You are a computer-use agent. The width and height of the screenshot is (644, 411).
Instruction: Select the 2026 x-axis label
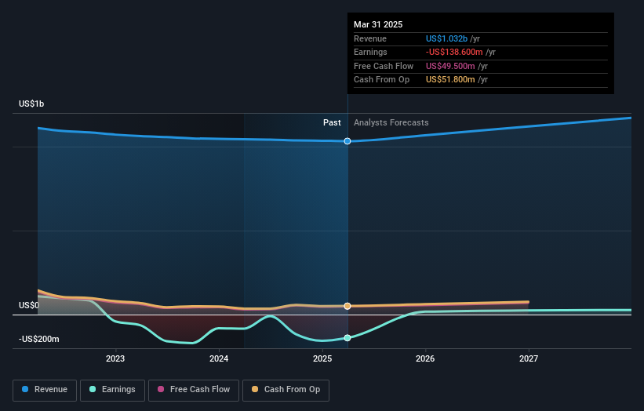pos(425,359)
